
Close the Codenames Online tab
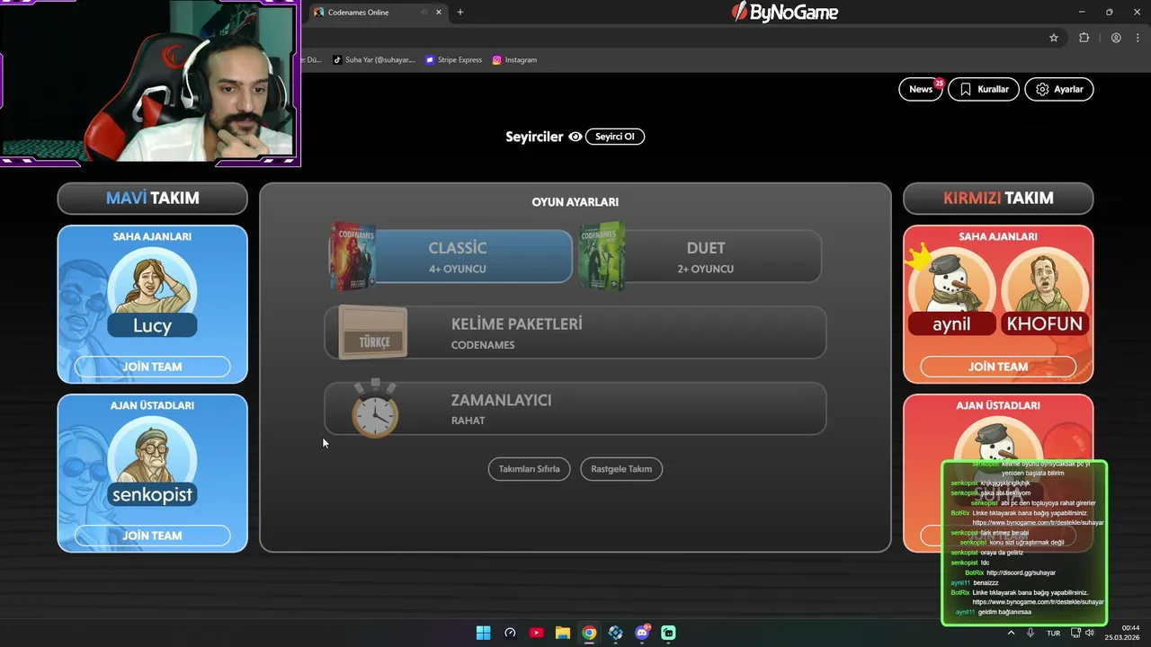coord(438,13)
